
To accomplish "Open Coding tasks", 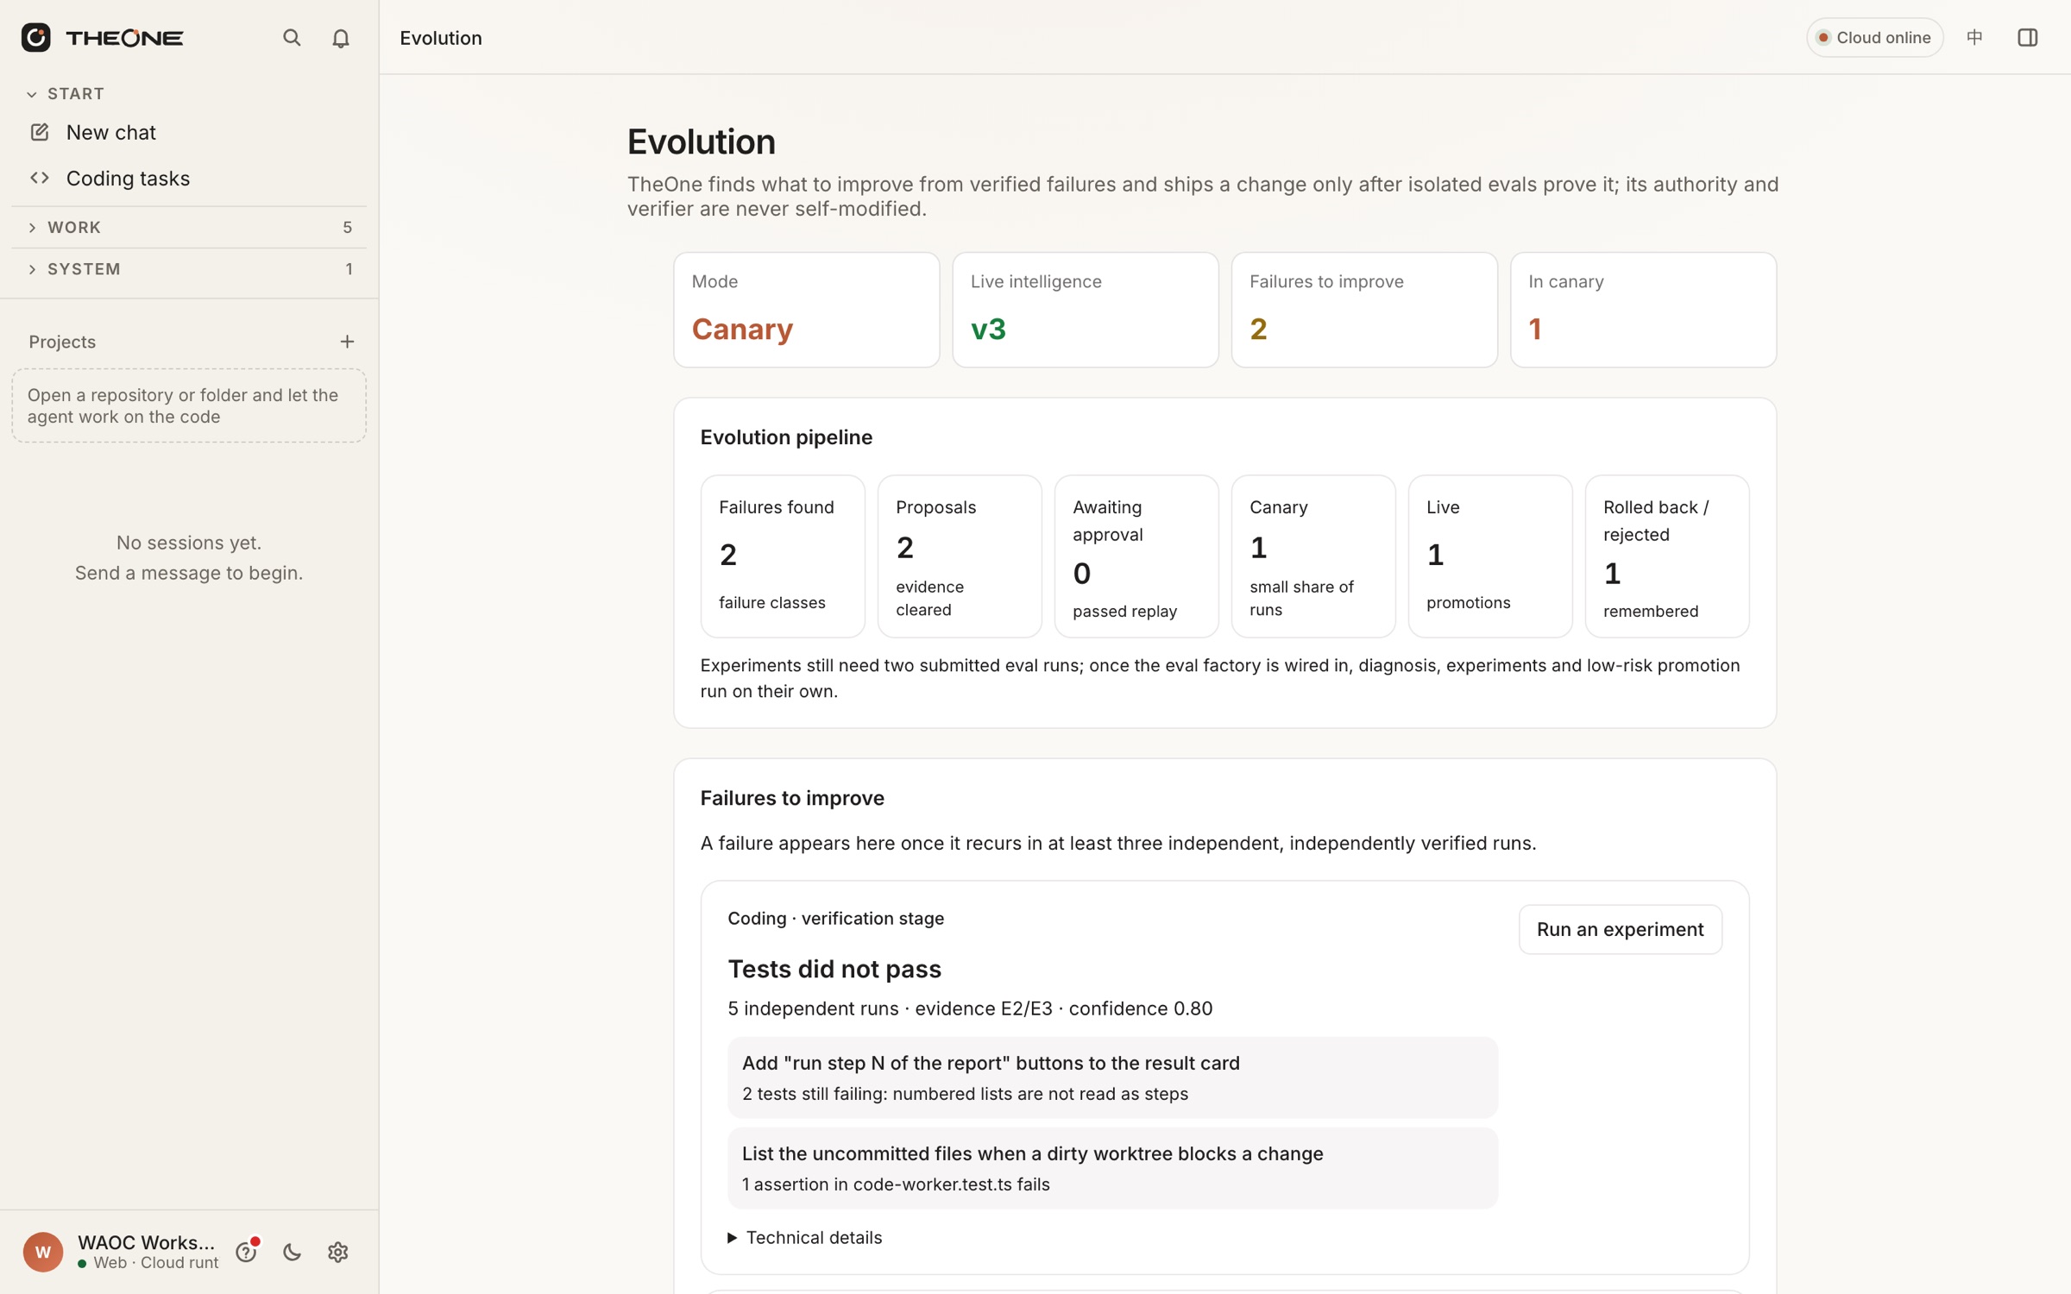I will (189, 178).
